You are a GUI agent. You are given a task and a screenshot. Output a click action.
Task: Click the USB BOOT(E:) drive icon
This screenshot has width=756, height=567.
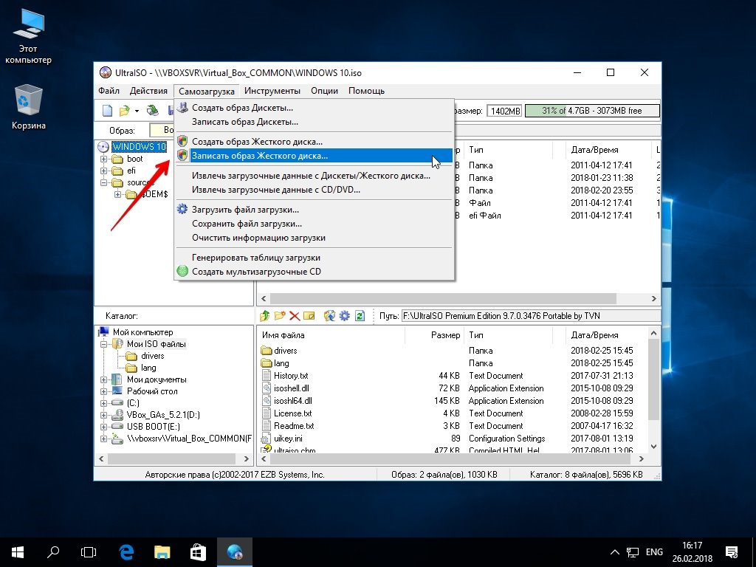coord(117,426)
